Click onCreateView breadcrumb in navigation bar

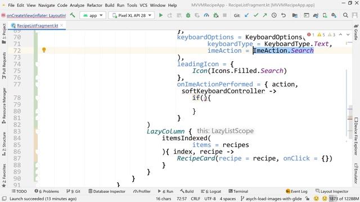click(34, 15)
